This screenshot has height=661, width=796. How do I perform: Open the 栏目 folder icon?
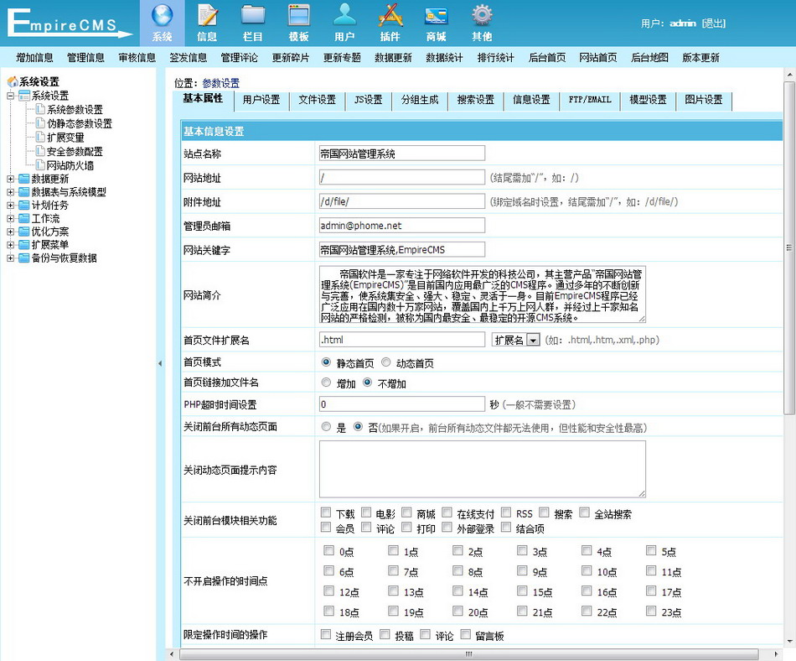point(253,15)
